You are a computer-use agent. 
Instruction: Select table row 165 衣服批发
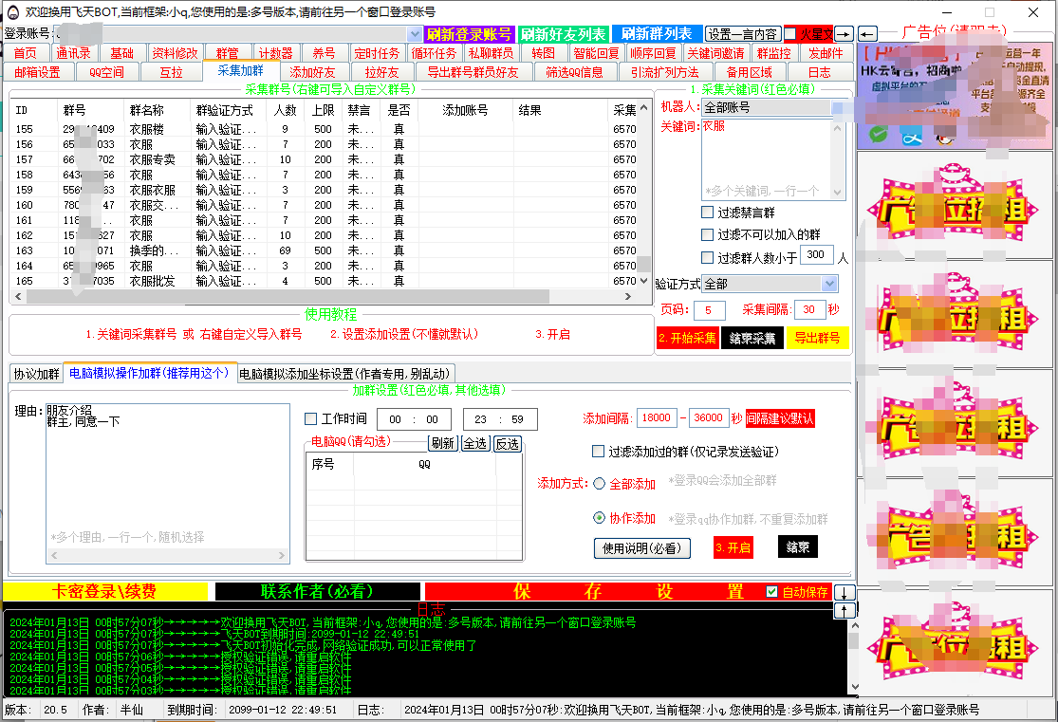(325, 281)
